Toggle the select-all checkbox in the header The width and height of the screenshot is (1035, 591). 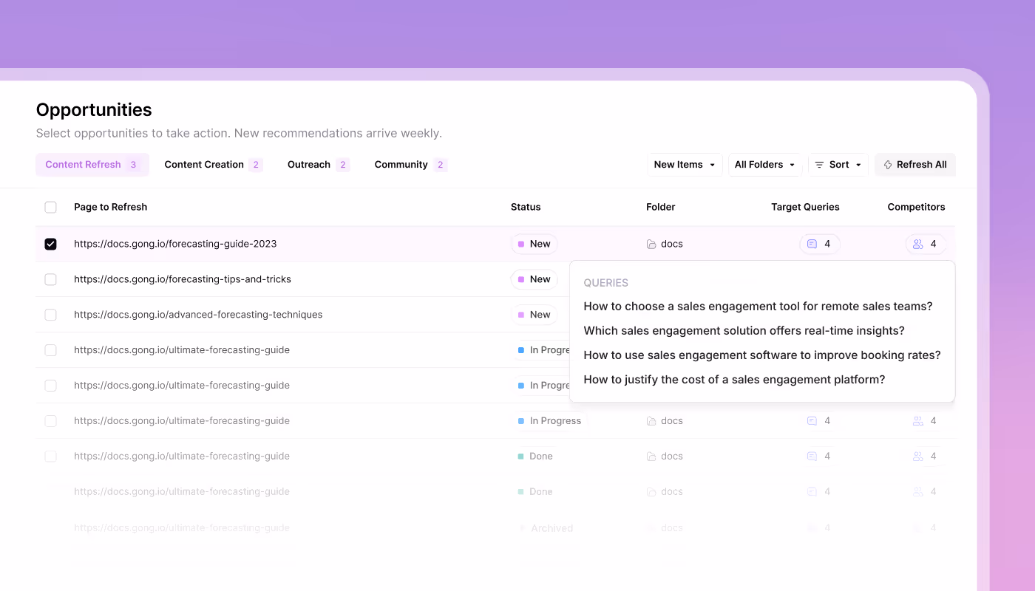pos(50,207)
